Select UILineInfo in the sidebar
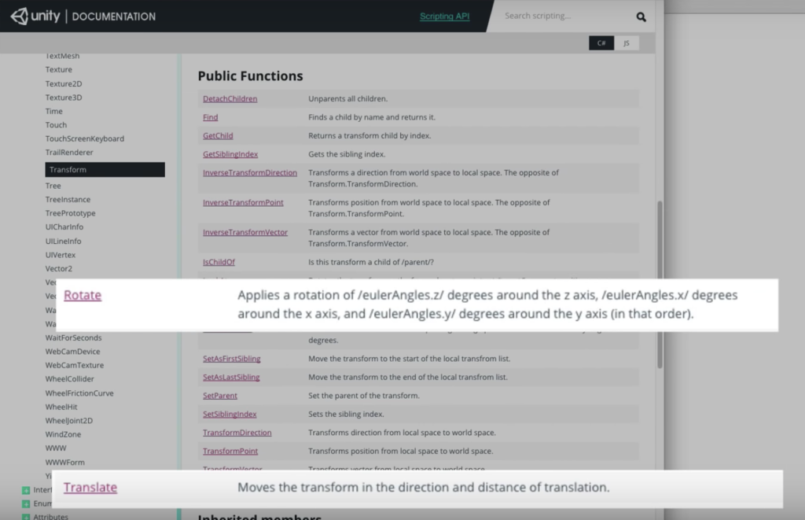 click(63, 241)
